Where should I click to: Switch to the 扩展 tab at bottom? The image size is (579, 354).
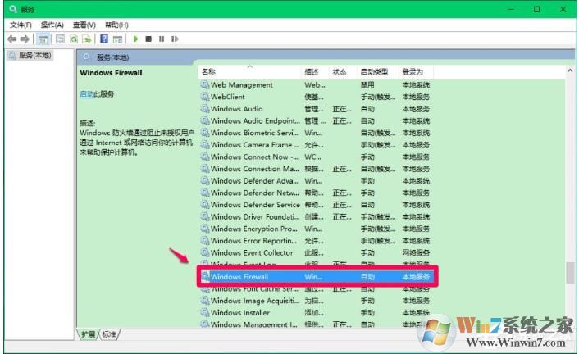tap(87, 334)
